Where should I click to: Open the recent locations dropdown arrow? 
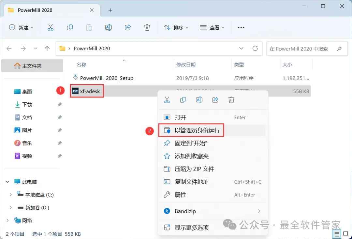(35, 48)
